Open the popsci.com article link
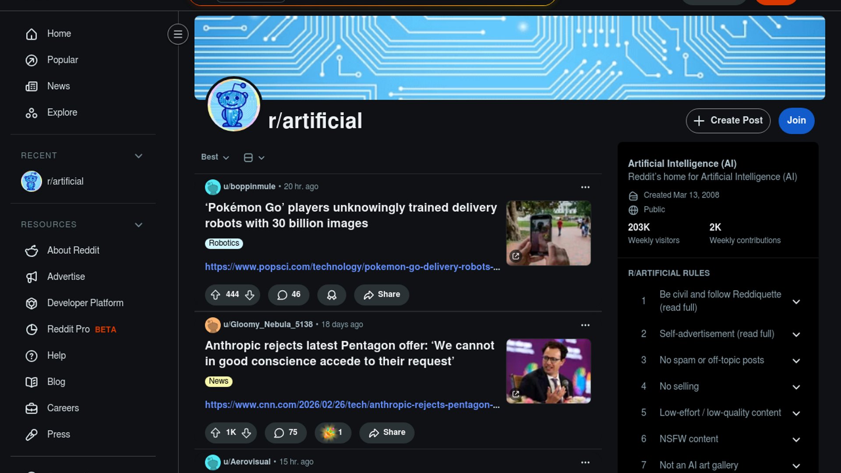Image resolution: width=841 pixels, height=473 pixels. coord(352,267)
